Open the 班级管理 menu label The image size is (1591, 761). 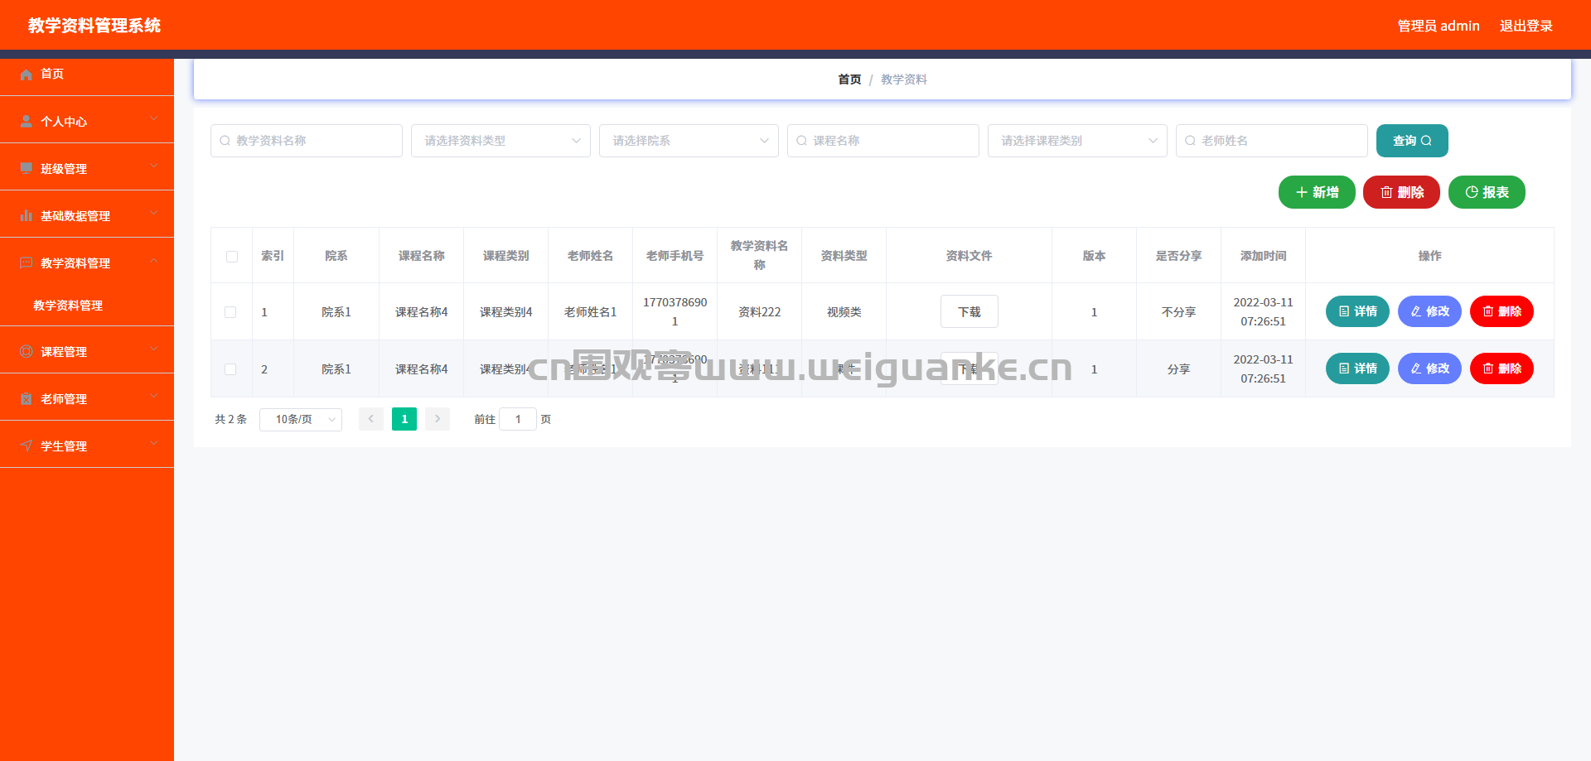64,169
